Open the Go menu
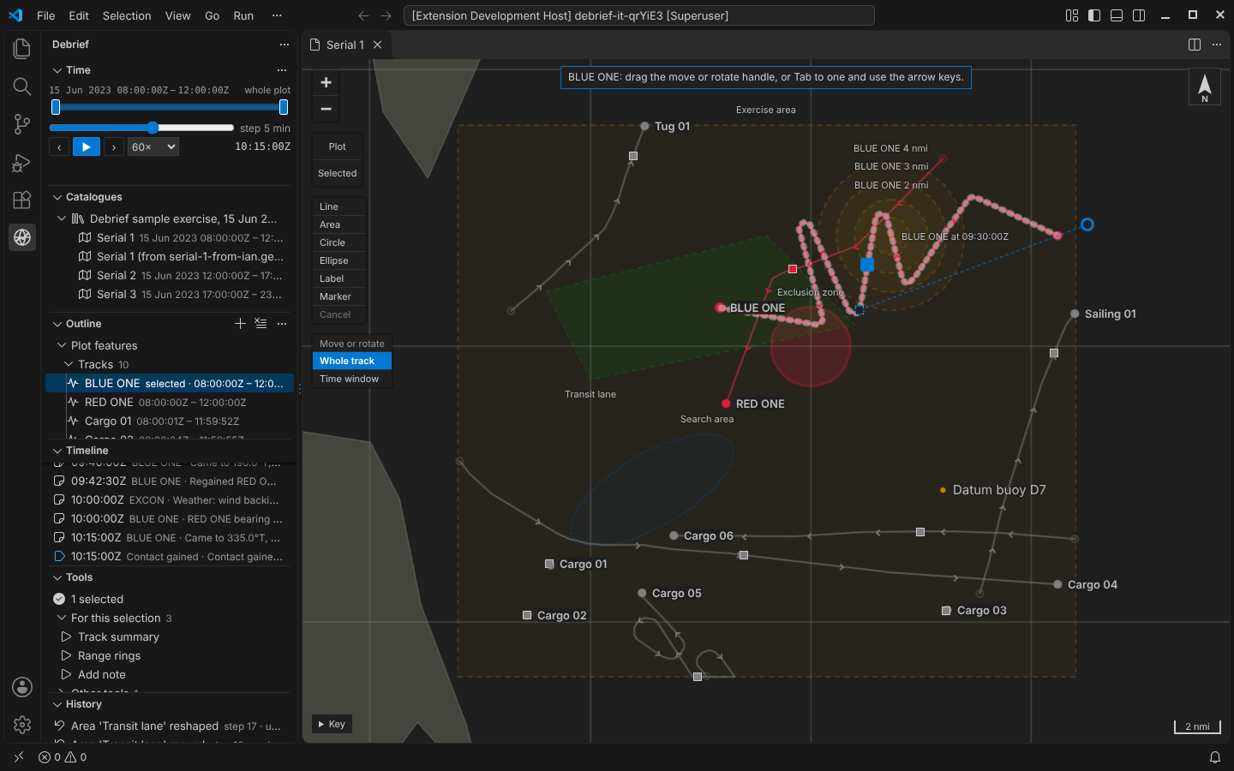The width and height of the screenshot is (1234, 771). coord(213,15)
